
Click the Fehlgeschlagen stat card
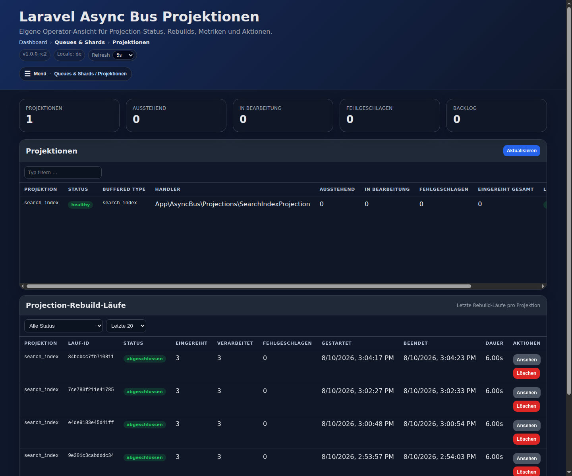390,115
